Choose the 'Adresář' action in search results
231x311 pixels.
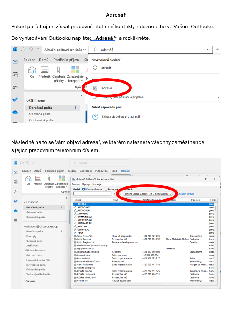pyautogui.click(x=107, y=88)
